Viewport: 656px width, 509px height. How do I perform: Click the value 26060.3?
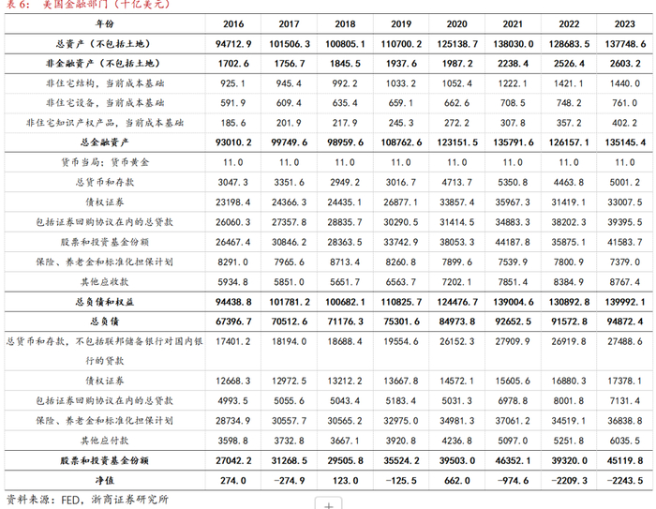[233, 222]
